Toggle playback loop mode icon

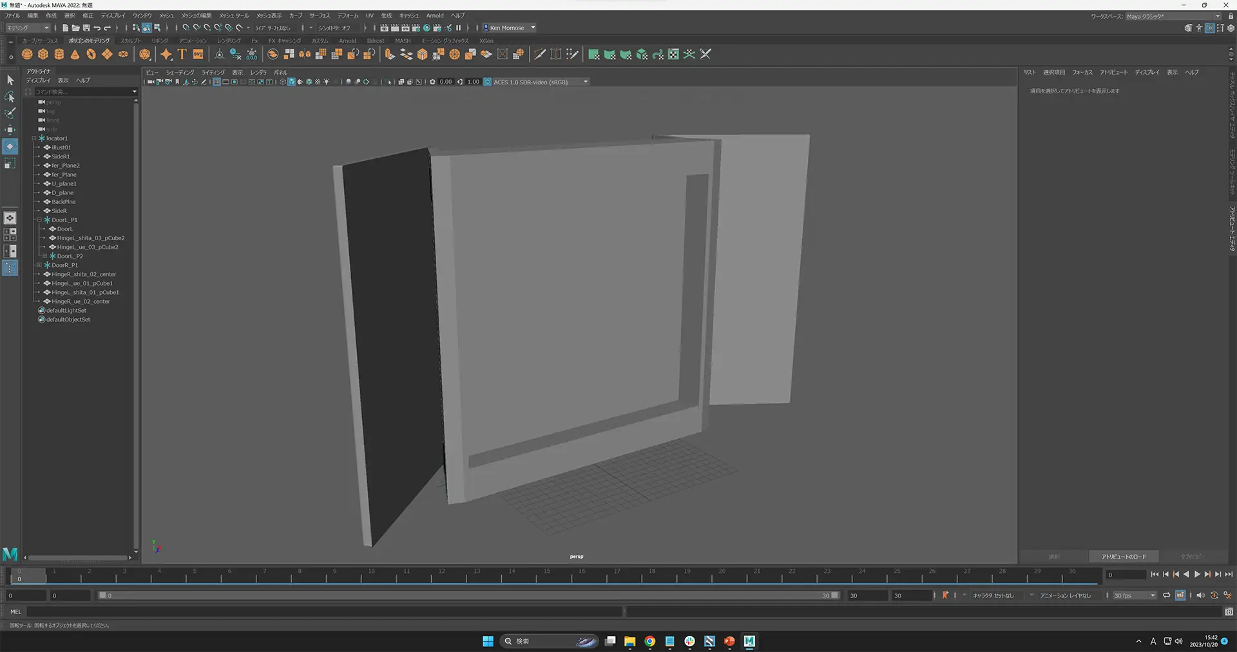click(1166, 595)
